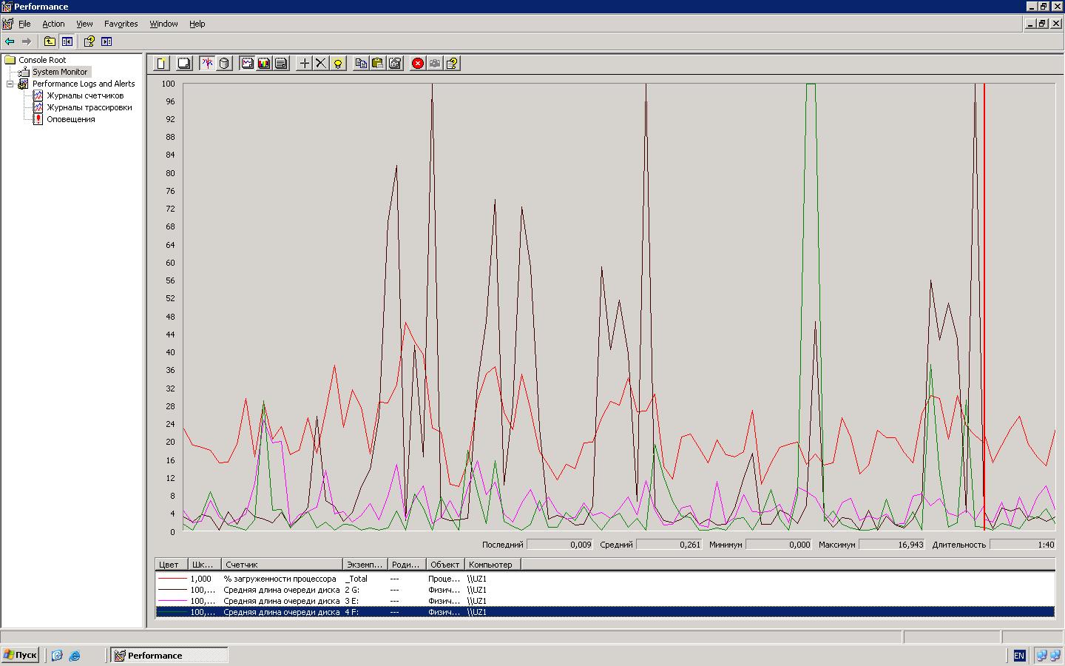Click the red color line of процессора counter
This screenshot has height=666, width=1065.
point(172,579)
